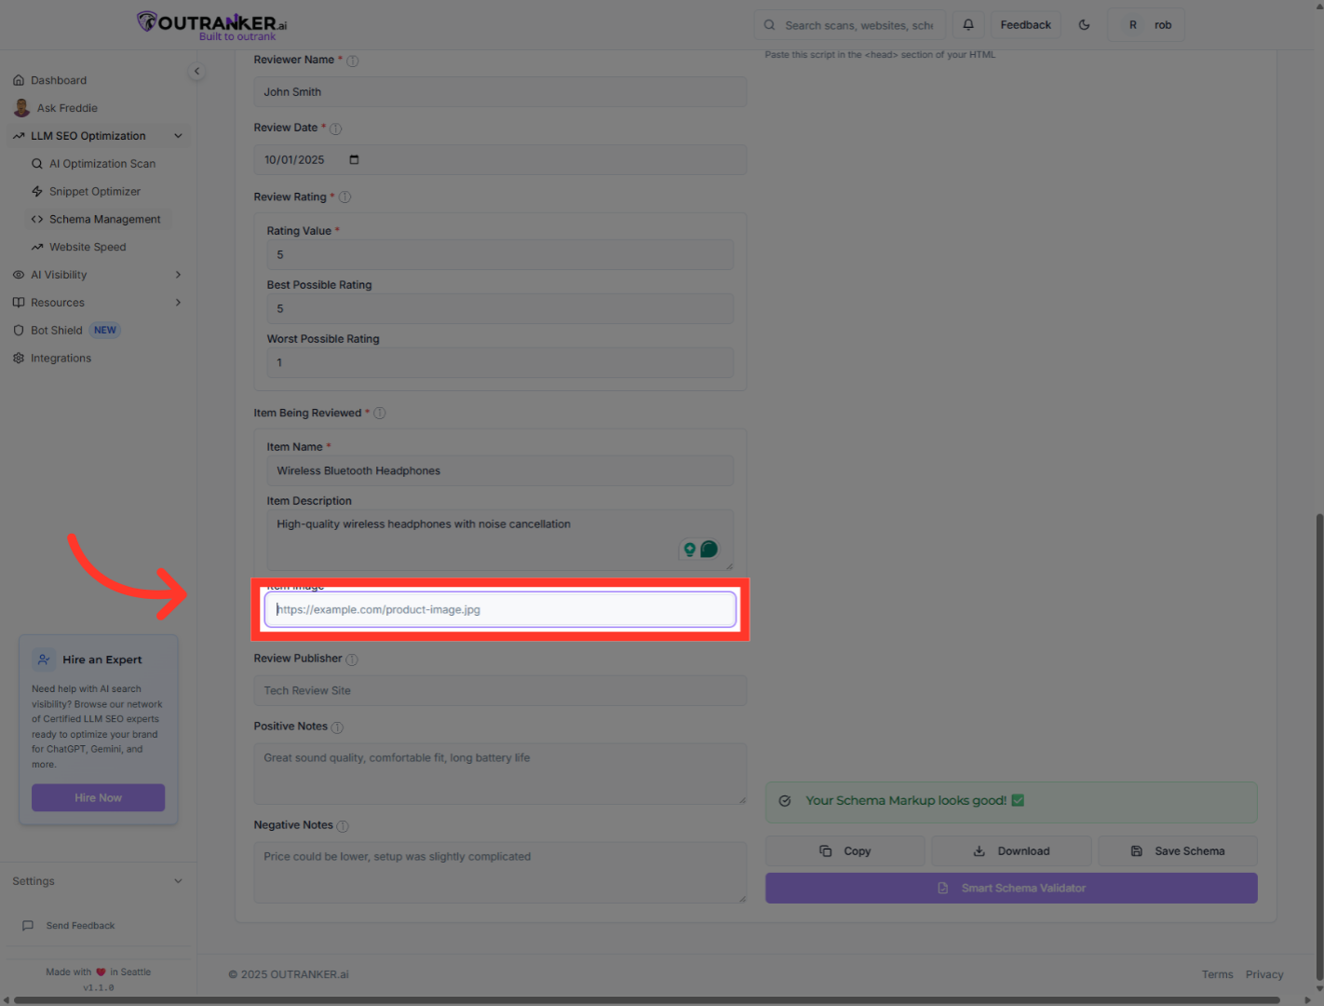Viewport: 1324px width, 1006px height.
Task: Open the Privacy link in the footer
Action: click(x=1264, y=974)
